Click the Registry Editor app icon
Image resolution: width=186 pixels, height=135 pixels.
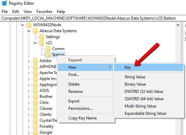coord(4,3)
